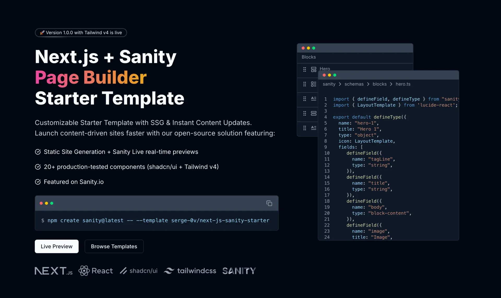This screenshot has height=298, width=501.
Task: Click the fourth block's rows icon
Action: 313,113
